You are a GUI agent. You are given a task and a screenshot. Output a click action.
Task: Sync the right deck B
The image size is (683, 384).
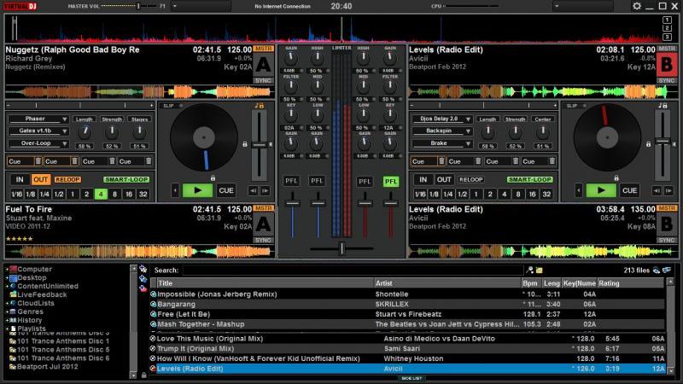667,80
